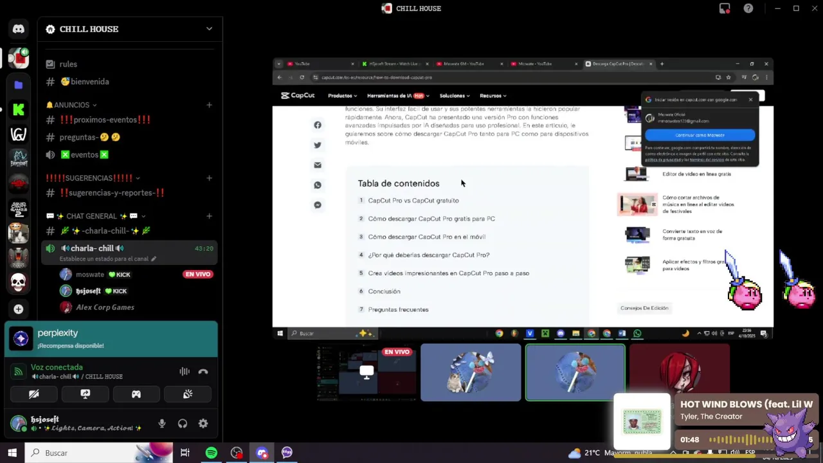The height and width of the screenshot is (463, 823).
Task: Open CHILL HOUSE server menu chevron
Action: pyautogui.click(x=209, y=29)
